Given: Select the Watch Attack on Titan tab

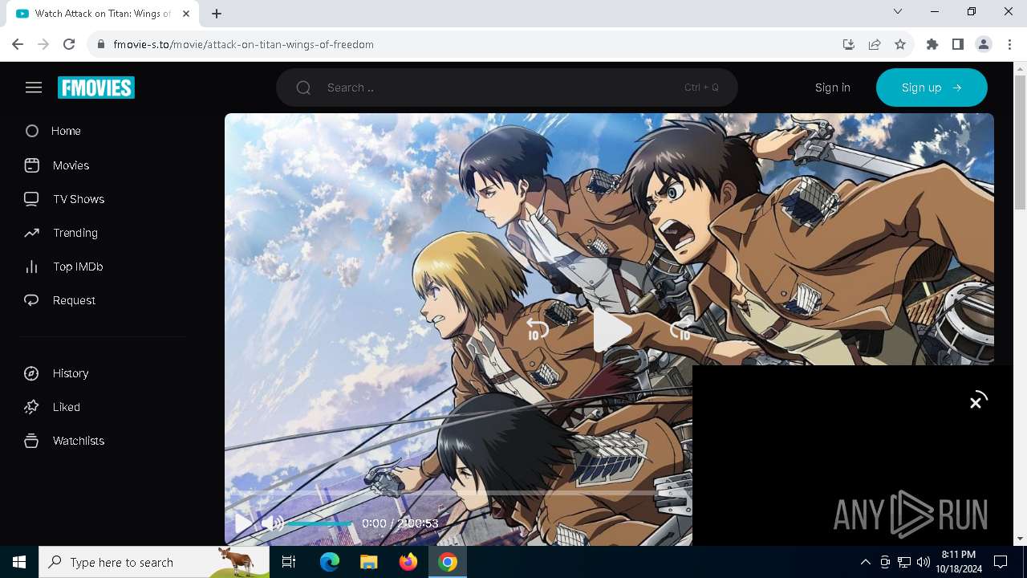Looking at the screenshot, I should pyautogui.click(x=103, y=14).
